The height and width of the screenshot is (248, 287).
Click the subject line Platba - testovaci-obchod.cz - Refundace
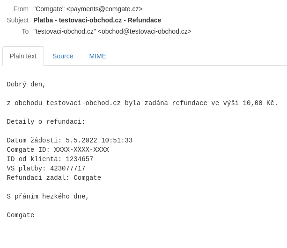point(97,20)
